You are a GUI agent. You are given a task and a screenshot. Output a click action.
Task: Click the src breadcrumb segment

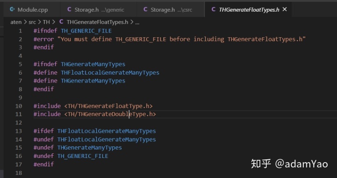coord(32,22)
